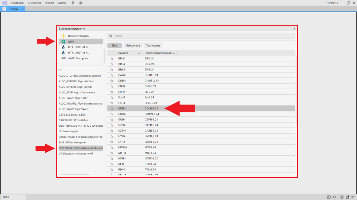Show Последние instruments
The width and height of the screenshot is (357, 200).
click(153, 45)
